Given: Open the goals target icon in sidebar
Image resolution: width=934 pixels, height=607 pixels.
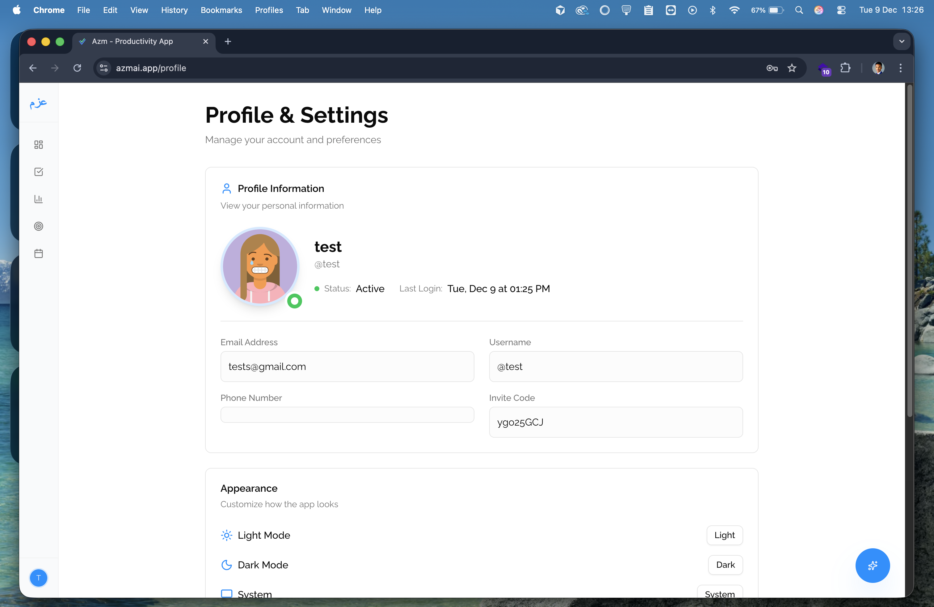Looking at the screenshot, I should 39,226.
